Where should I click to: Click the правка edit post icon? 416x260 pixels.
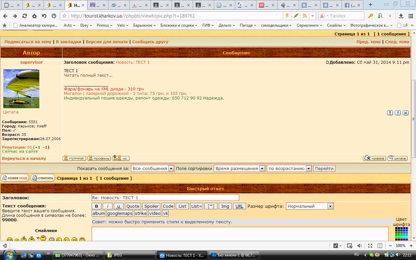pyautogui.click(x=374, y=158)
